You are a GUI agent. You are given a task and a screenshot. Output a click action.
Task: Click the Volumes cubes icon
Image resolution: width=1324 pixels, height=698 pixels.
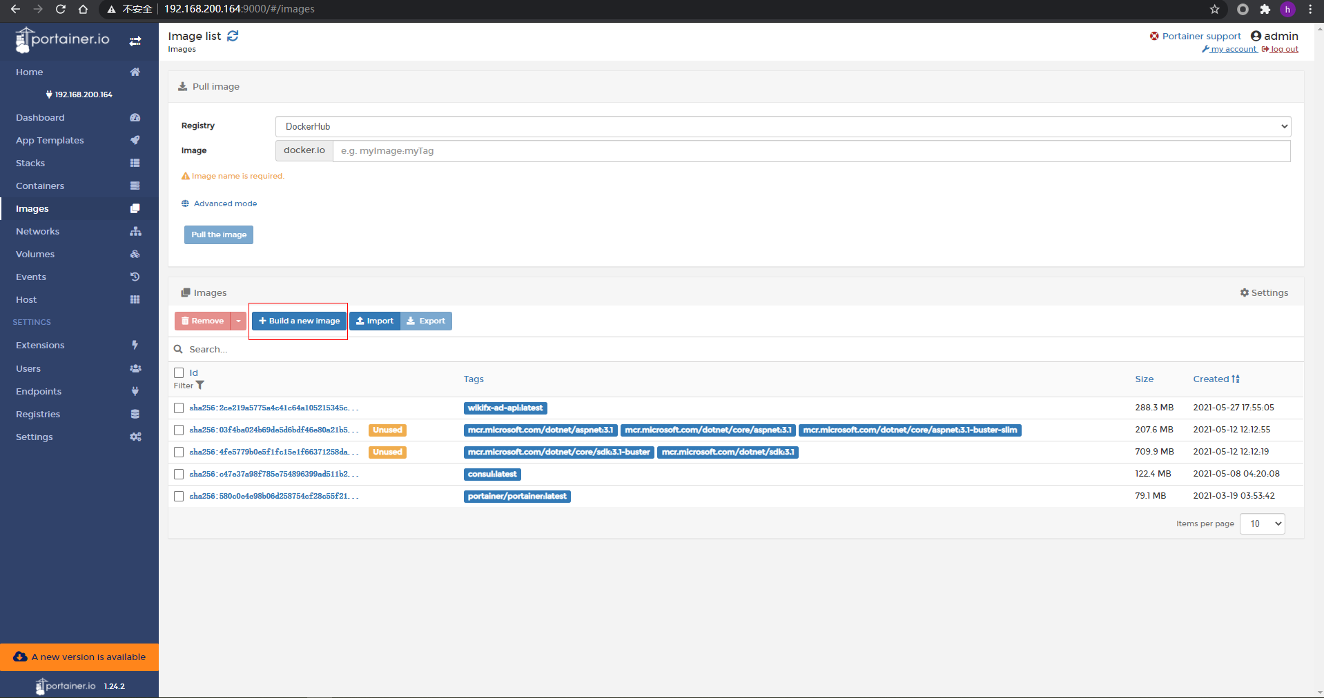tap(135, 254)
